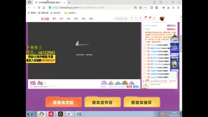Open the browser apps grid icon
Screen dimensions: 208x117
tap(157, 8)
